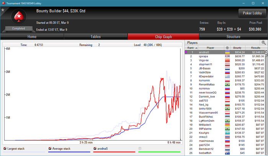
Task: Uncheck the arodnaS graph line checkbox
Action: coord(95,148)
